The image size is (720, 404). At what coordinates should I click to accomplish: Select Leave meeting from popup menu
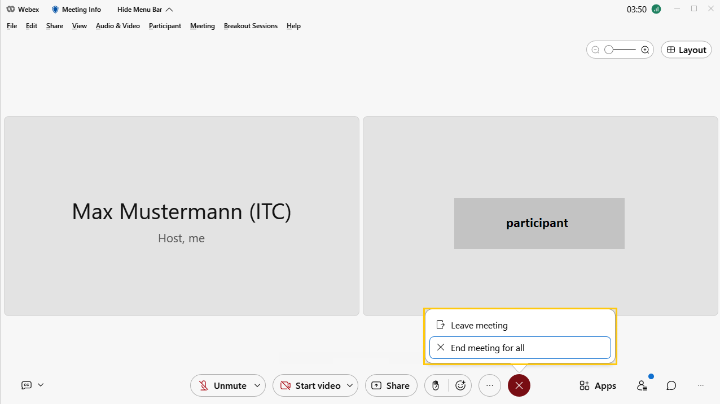[x=479, y=325]
